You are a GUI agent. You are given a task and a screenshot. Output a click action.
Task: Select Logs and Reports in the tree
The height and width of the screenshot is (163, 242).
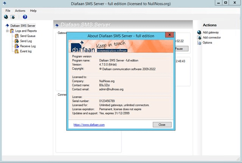pyautogui.click(x=26, y=31)
